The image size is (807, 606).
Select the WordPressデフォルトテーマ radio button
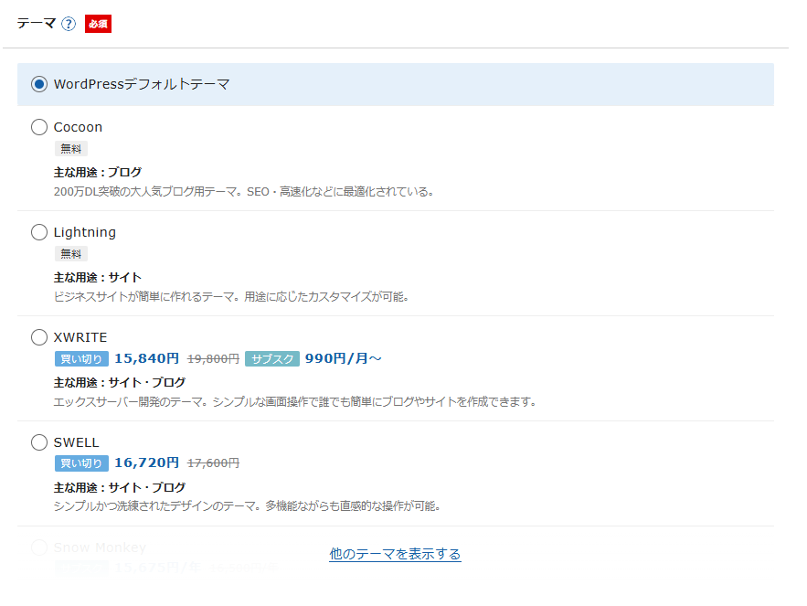pyautogui.click(x=39, y=84)
